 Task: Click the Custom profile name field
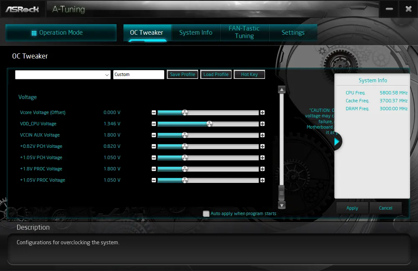tap(139, 75)
